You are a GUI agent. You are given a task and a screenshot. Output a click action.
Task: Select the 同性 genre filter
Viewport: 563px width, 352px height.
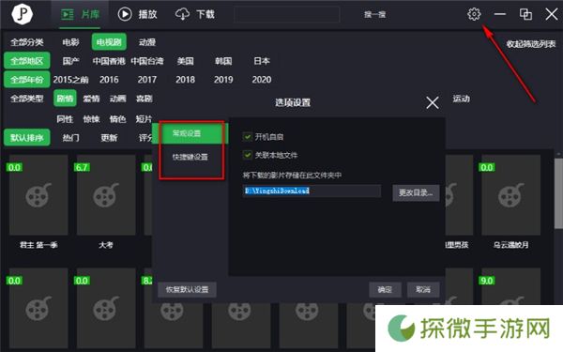tap(65, 119)
